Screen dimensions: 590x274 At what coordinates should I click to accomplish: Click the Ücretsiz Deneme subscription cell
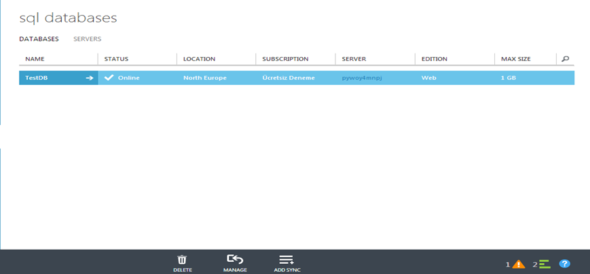(289, 78)
